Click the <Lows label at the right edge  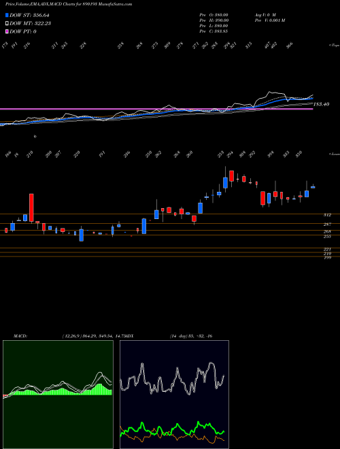334,154
